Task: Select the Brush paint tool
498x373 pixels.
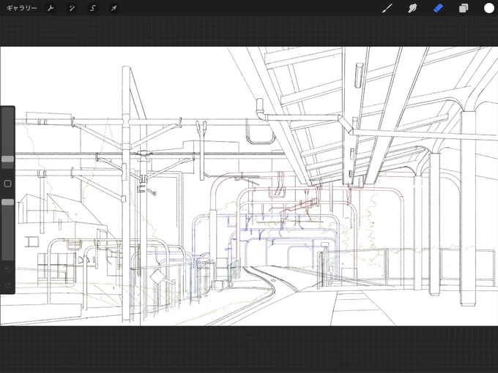Action: pyautogui.click(x=387, y=8)
